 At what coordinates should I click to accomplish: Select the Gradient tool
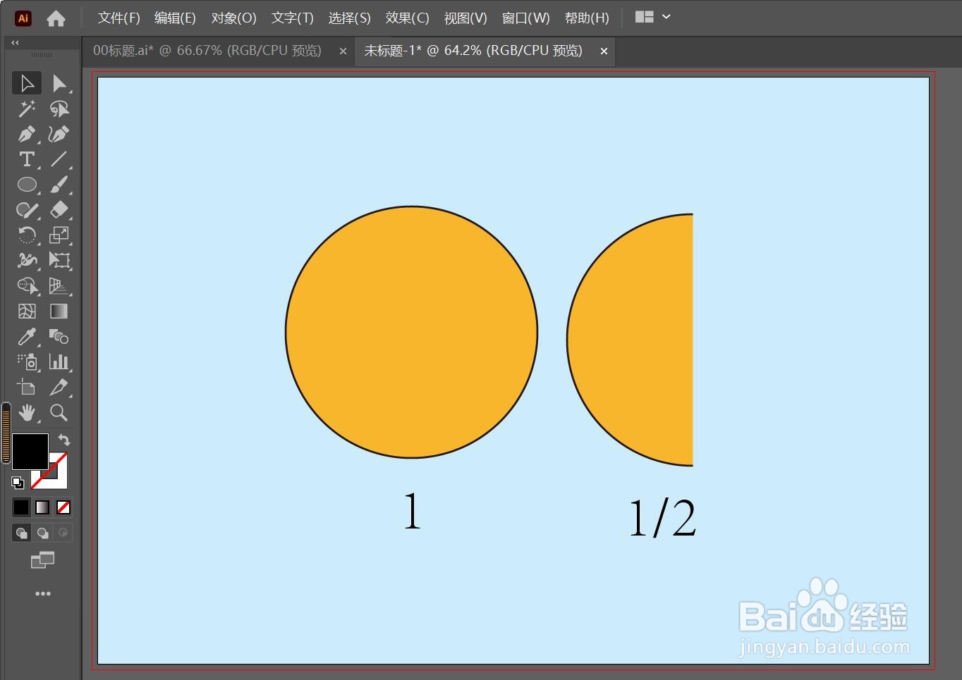[59, 311]
